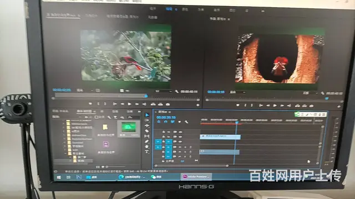Open the sequence tab panel menu

point(169,112)
